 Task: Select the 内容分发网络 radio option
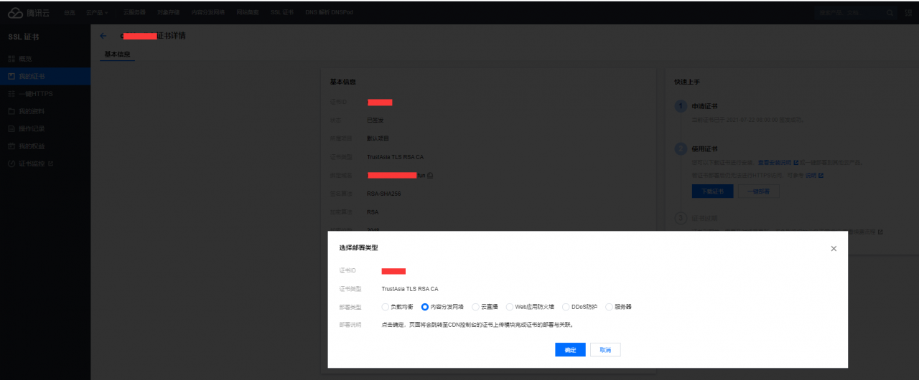(x=425, y=307)
